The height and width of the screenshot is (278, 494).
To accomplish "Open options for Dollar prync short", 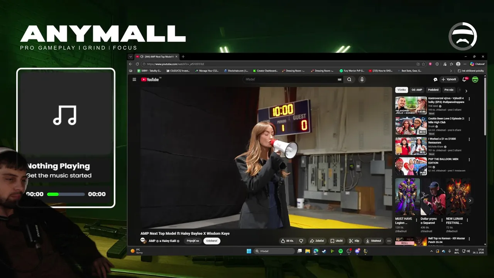I will [442, 220].
